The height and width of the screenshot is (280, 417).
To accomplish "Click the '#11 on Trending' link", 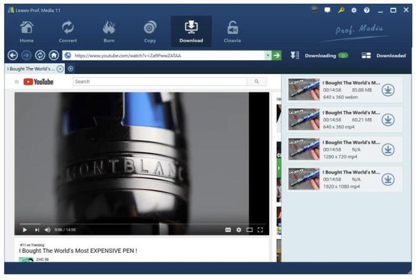I will click(32, 245).
